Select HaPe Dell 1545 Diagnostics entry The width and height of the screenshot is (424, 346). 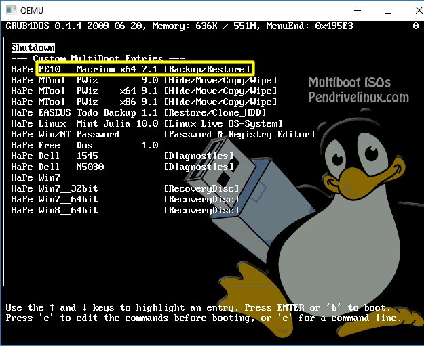point(122,156)
